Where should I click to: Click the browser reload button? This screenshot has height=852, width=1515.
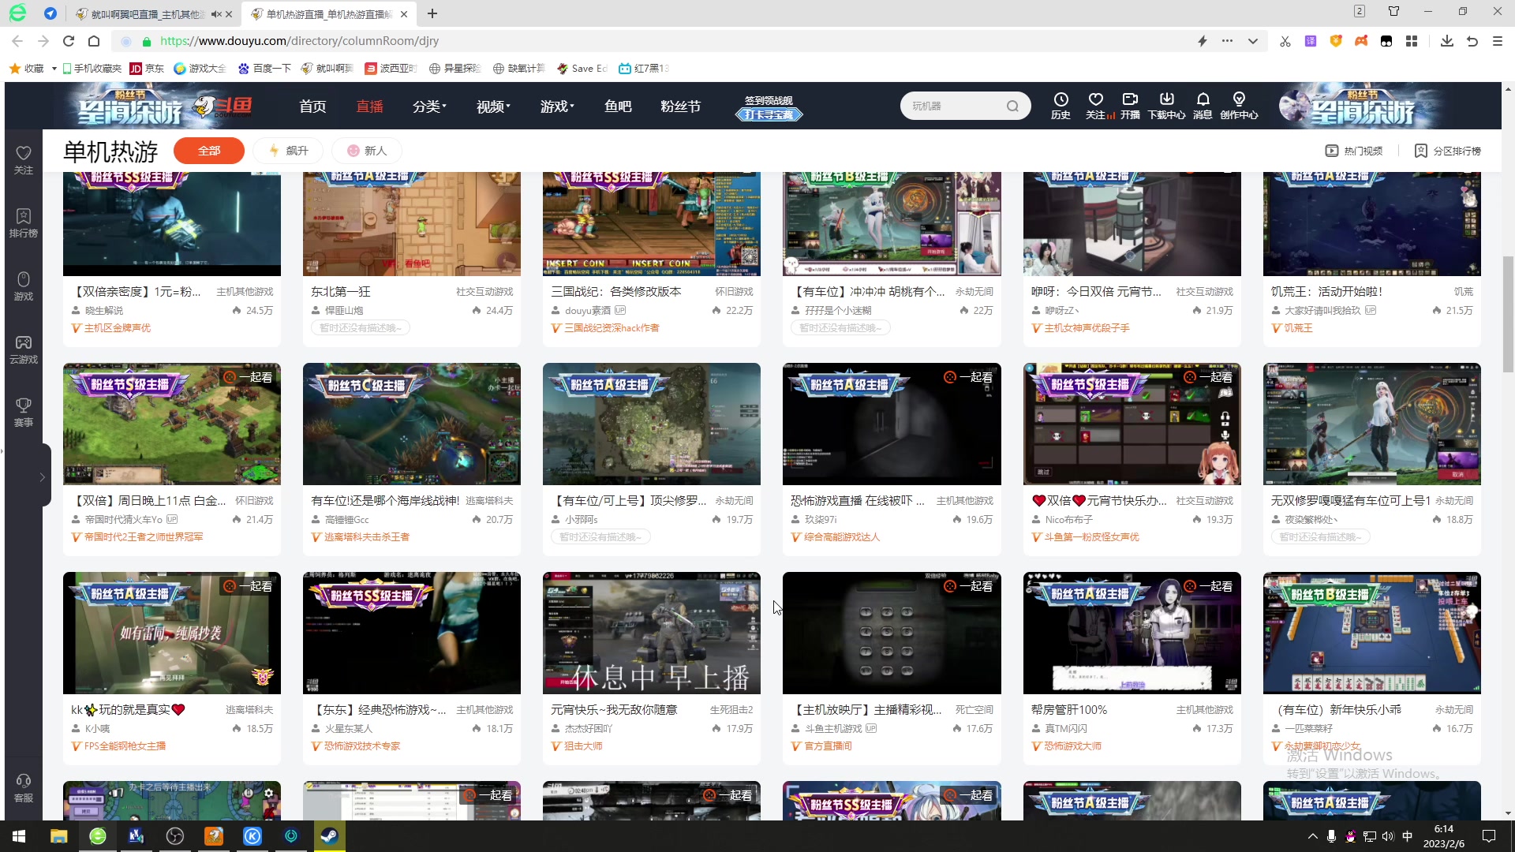tap(69, 41)
